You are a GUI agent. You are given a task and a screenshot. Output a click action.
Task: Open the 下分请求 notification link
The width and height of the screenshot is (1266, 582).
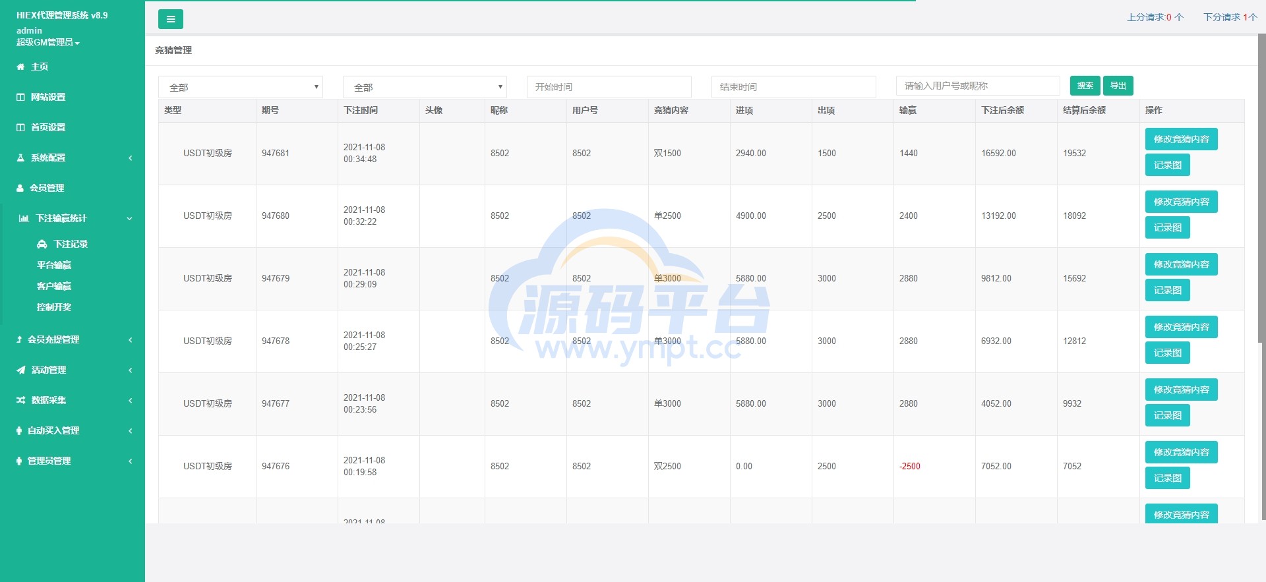[x=1230, y=17]
